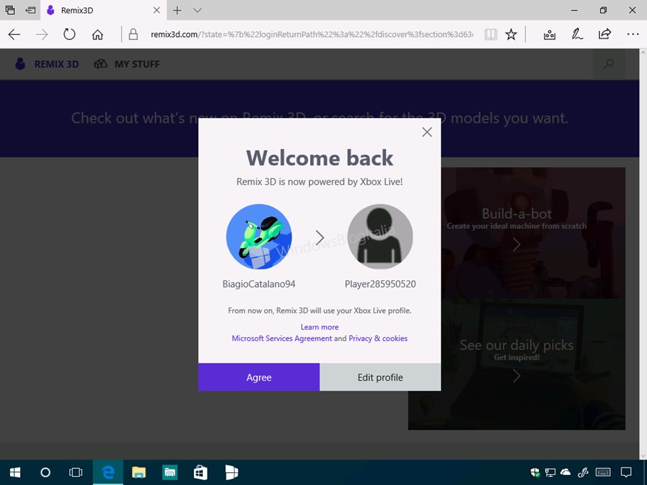Click the teal app icon next to File Explorer

coord(170,472)
